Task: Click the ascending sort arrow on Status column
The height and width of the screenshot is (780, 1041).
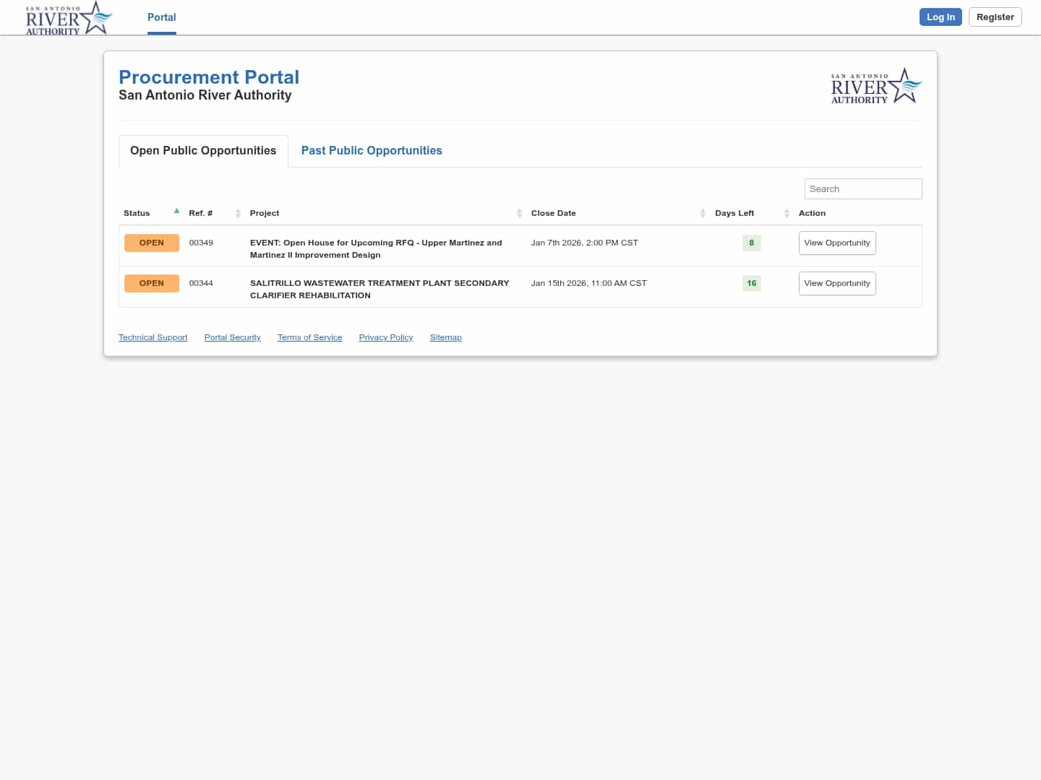Action: 176,210
